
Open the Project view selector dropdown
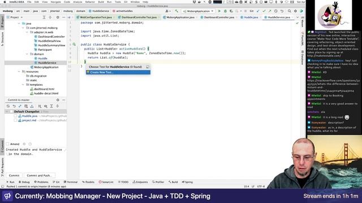[15, 17]
